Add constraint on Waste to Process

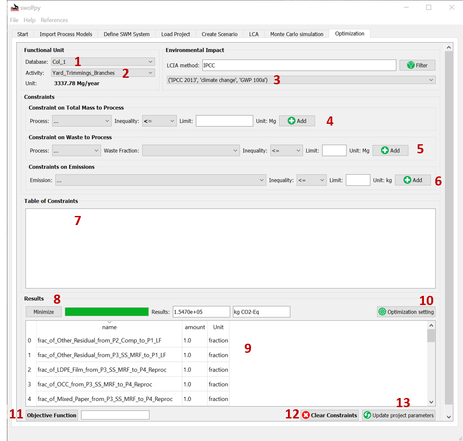coord(390,151)
